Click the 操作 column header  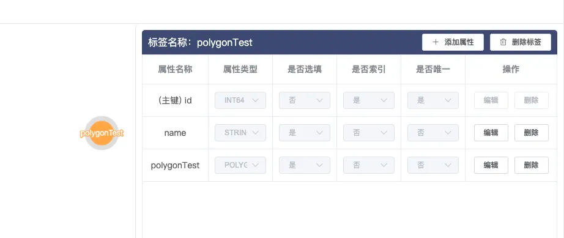pyautogui.click(x=511, y=69)
